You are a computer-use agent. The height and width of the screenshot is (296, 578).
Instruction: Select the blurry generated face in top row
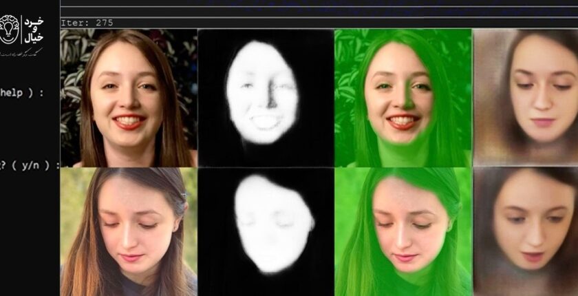coord(526,98)
